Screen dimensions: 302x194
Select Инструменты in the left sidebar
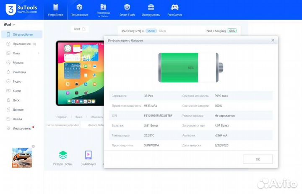[22, 128]
